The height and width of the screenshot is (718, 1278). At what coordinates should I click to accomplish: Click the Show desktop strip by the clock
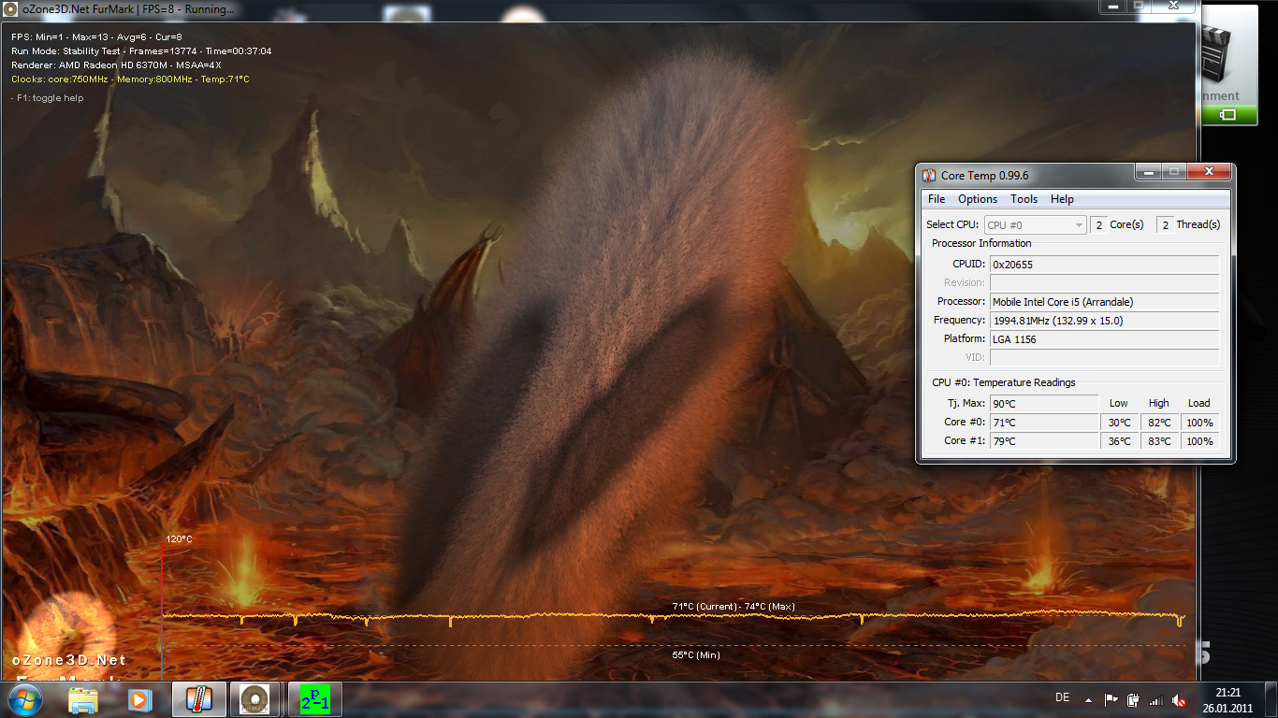pos(1271,699)
